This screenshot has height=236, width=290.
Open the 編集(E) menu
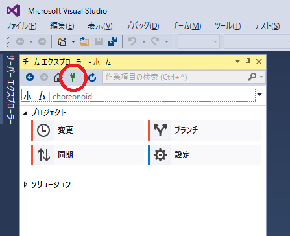[62, 26]
